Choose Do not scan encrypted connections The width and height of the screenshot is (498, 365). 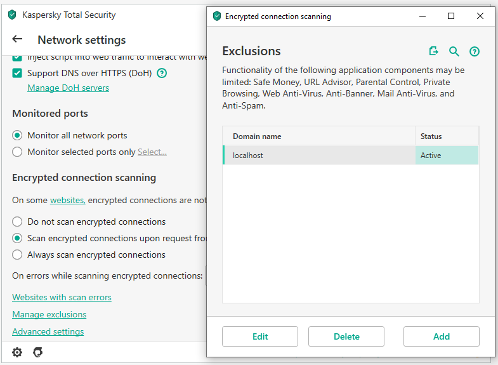(x=17, y=222)
